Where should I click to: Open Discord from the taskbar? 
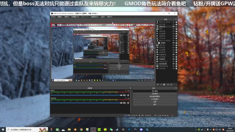pos(141,130)
